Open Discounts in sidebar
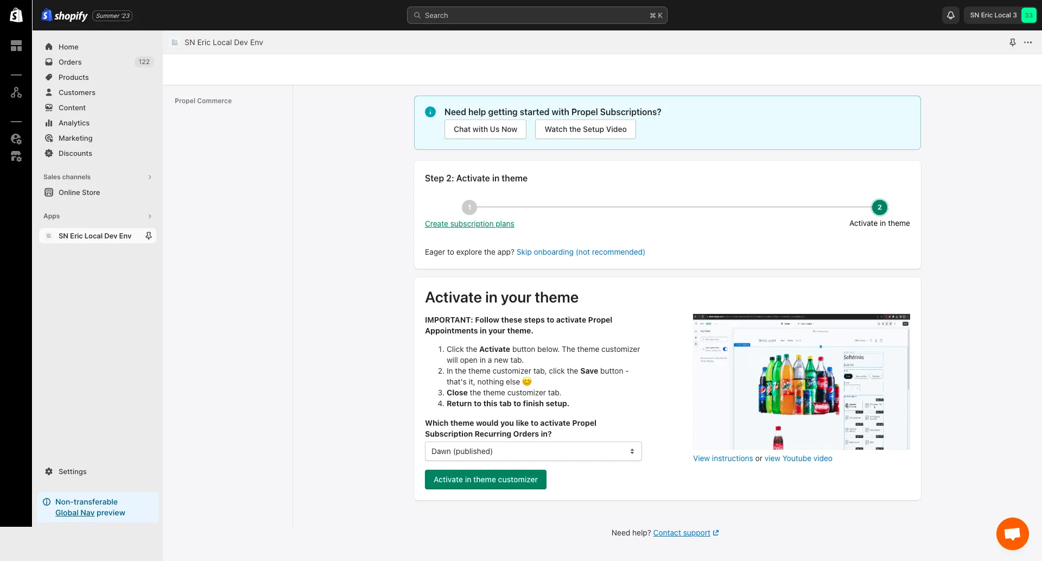This screenshot has width=1042, height=561. 98,153
